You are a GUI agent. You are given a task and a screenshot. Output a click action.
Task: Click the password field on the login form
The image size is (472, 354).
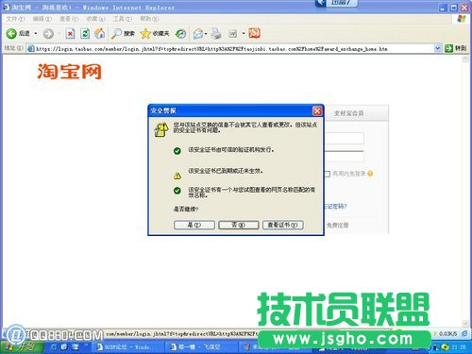click(344, 157)
